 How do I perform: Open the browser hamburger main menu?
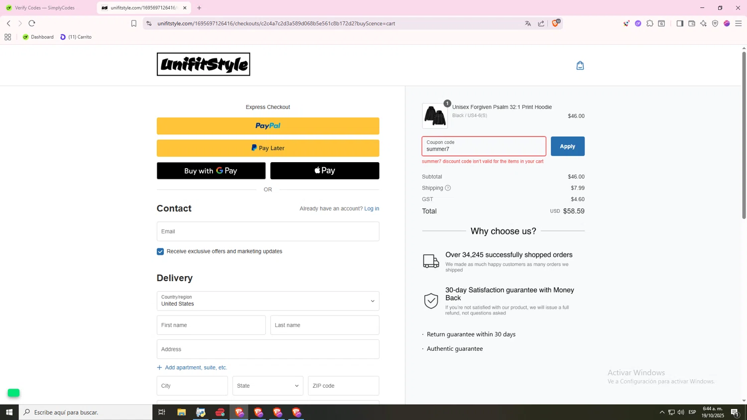(739, 23)
